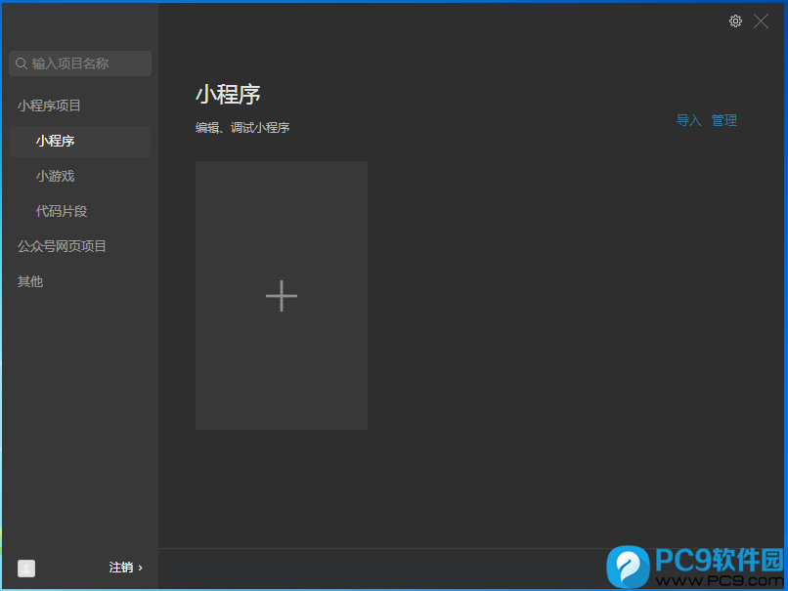Select 小程序项目 category in sidebar
This screenshot has width=788, height=591.
pos(49,106)
